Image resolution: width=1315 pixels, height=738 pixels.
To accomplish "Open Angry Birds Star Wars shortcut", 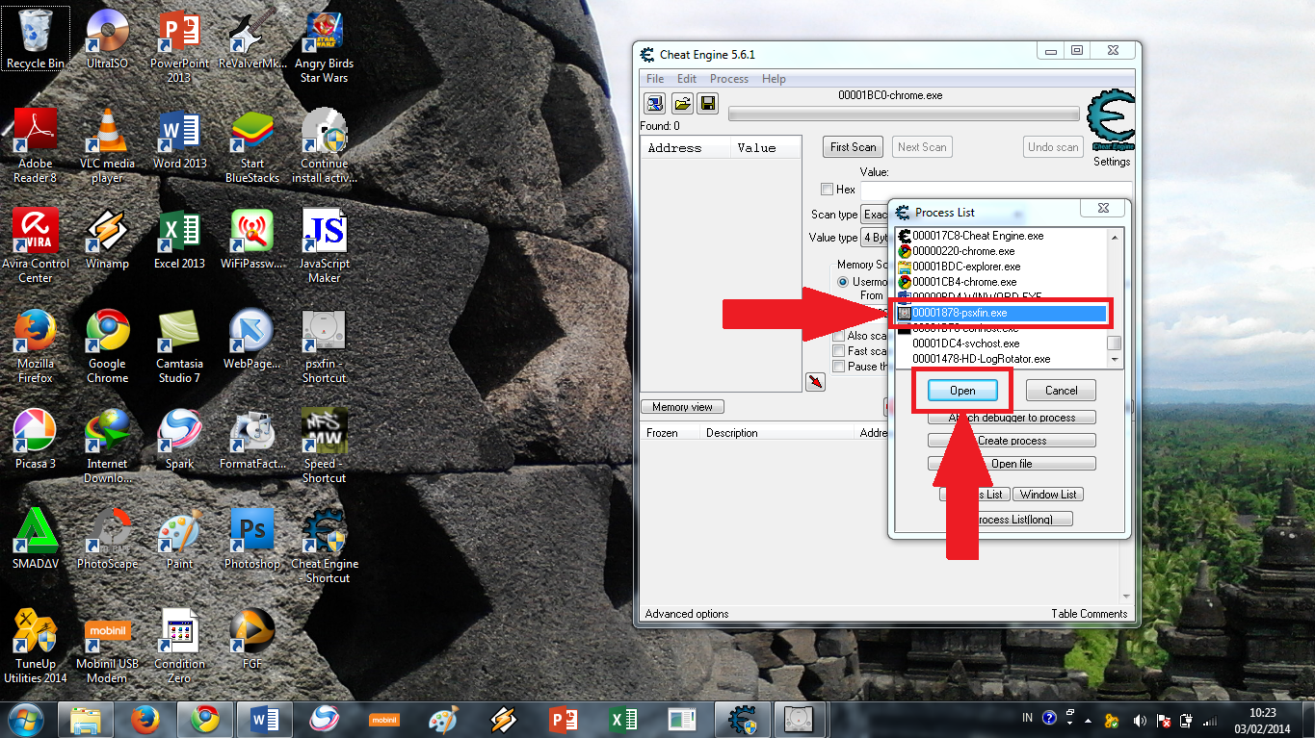I will 325,46.
